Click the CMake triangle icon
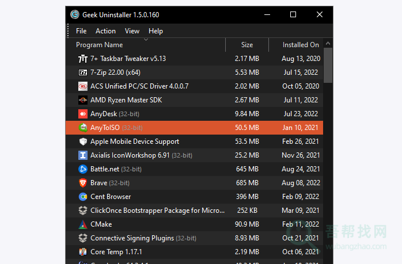 click(x=83, y=224)
